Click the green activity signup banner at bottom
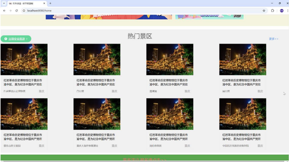Screen dimensions: 289x162 point(144,158)
